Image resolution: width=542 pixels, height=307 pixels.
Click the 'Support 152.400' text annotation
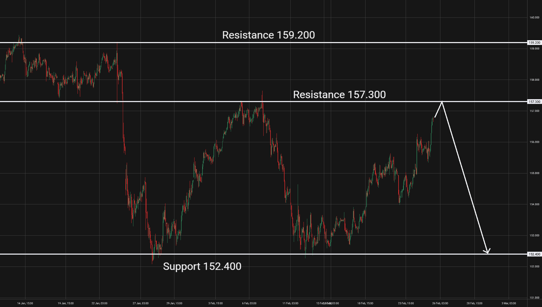[202, 266]
